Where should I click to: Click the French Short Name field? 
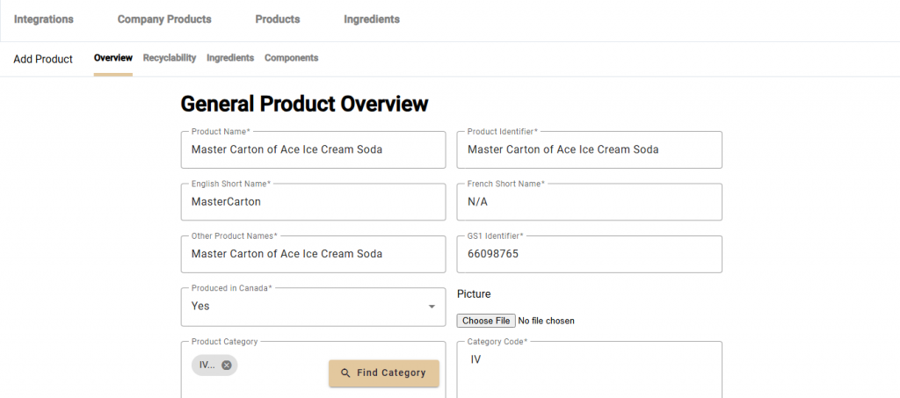pos(589,202)
